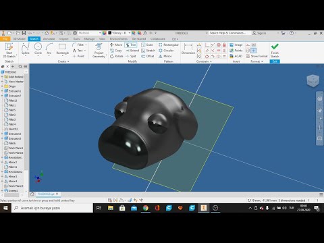
Task: Click the Save icon in quick access toolbar
Action: 24,33
